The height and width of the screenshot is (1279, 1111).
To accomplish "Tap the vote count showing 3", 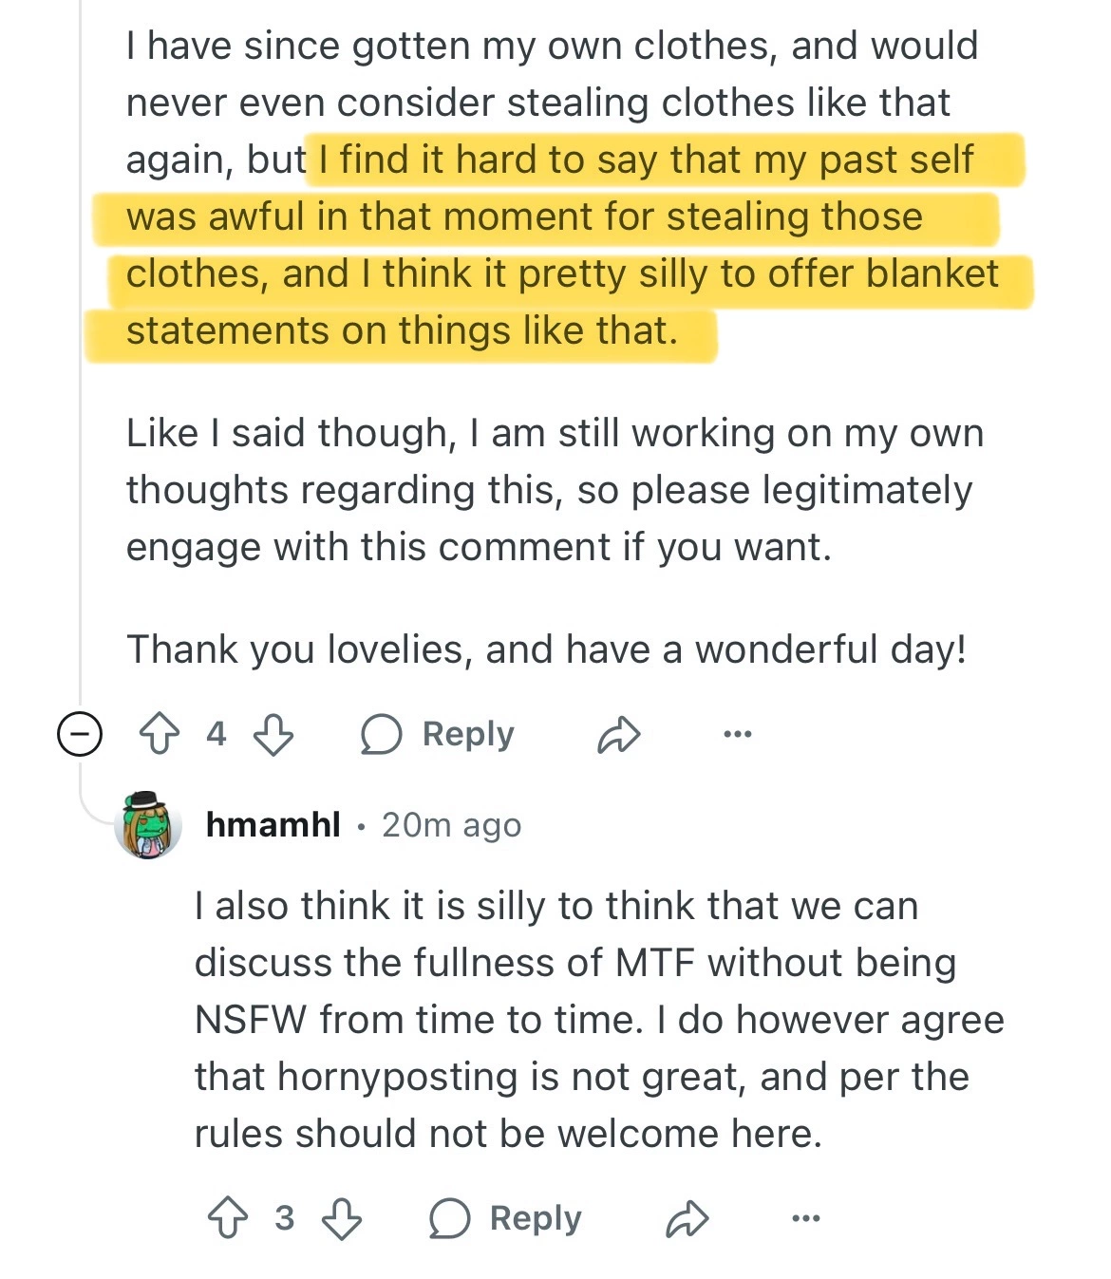I will pos(284,1217).
